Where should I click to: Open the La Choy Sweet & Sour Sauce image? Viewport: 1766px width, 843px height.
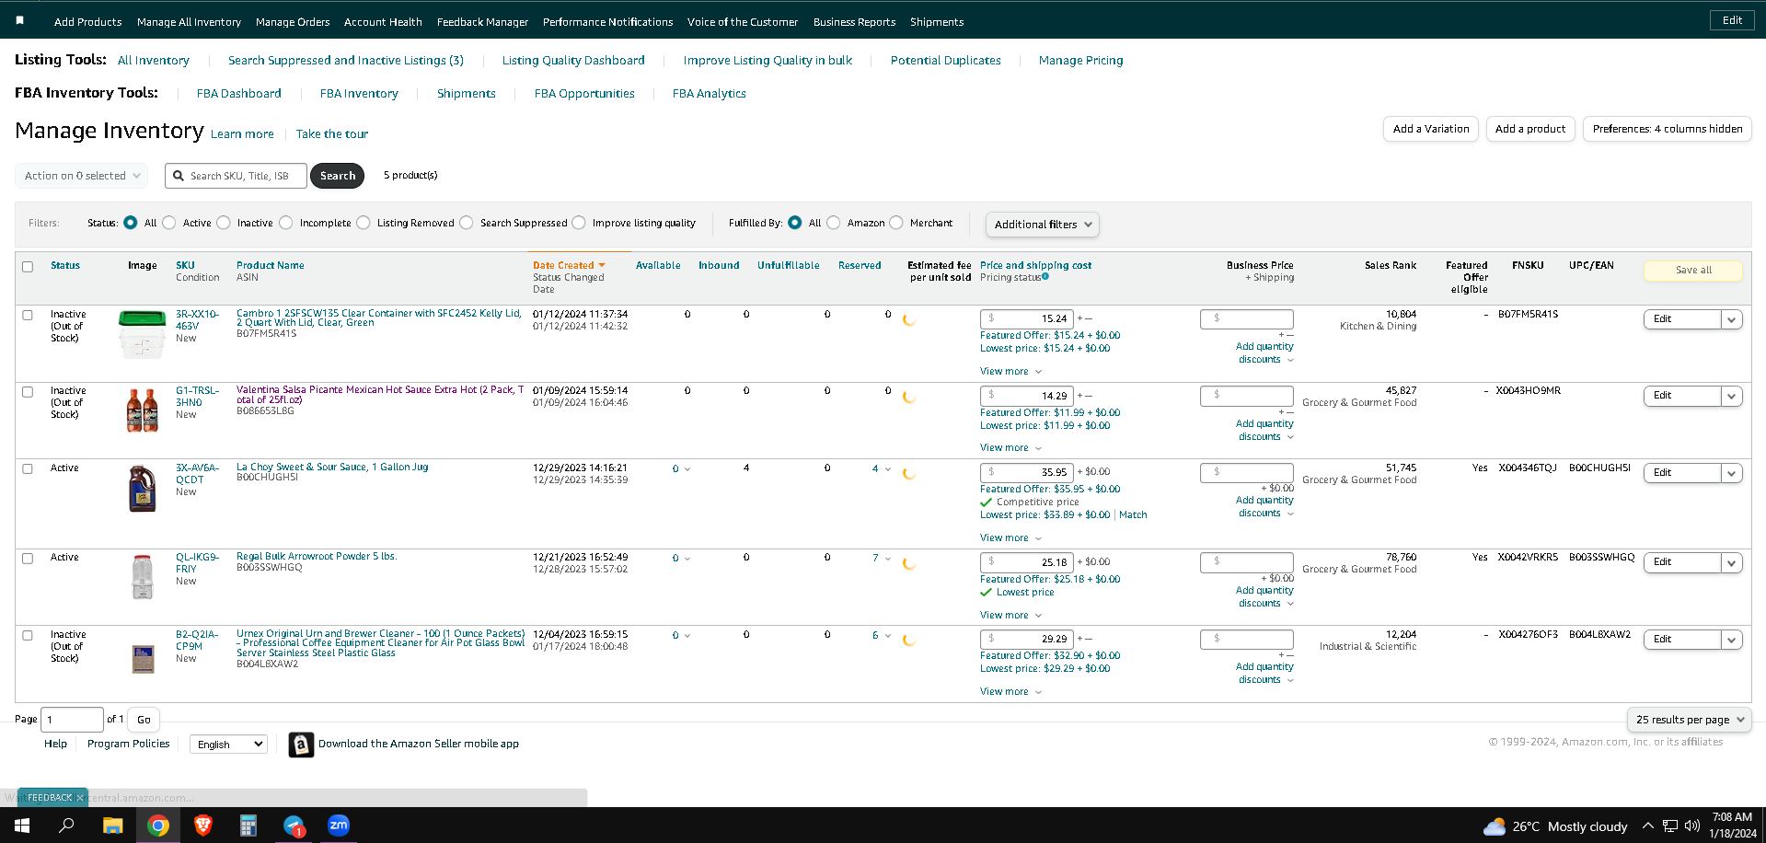142,489
